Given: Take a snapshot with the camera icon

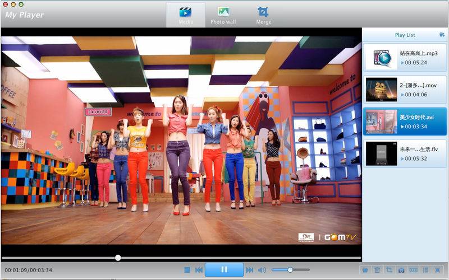Looking at the screenshot, I should tap(401, 270).
